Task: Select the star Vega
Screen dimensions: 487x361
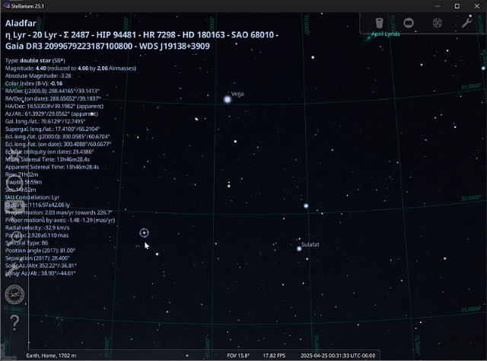Action: [x=227, y=99]
